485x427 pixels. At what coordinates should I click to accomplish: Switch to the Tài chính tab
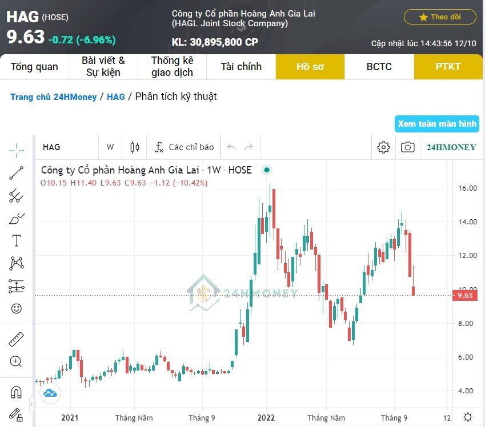click(x=241, y=67)
